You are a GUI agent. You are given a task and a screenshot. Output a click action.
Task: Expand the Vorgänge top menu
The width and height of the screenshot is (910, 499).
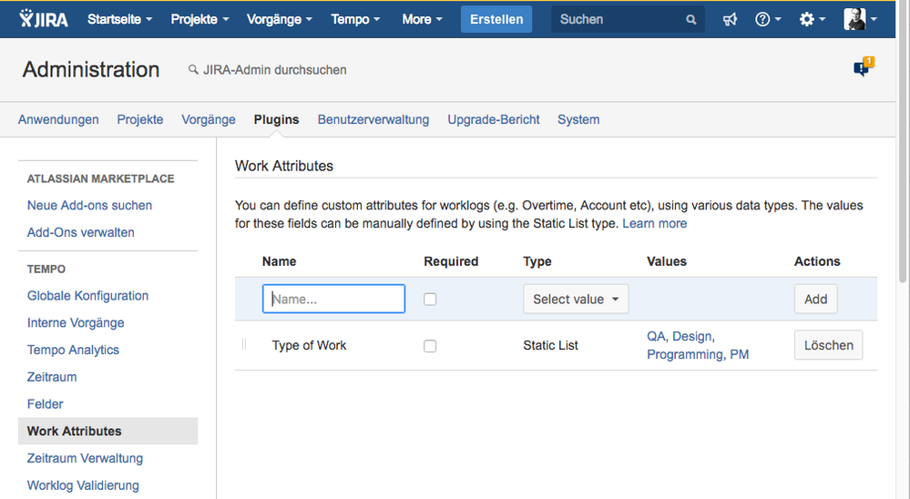[x=279, y=19]
